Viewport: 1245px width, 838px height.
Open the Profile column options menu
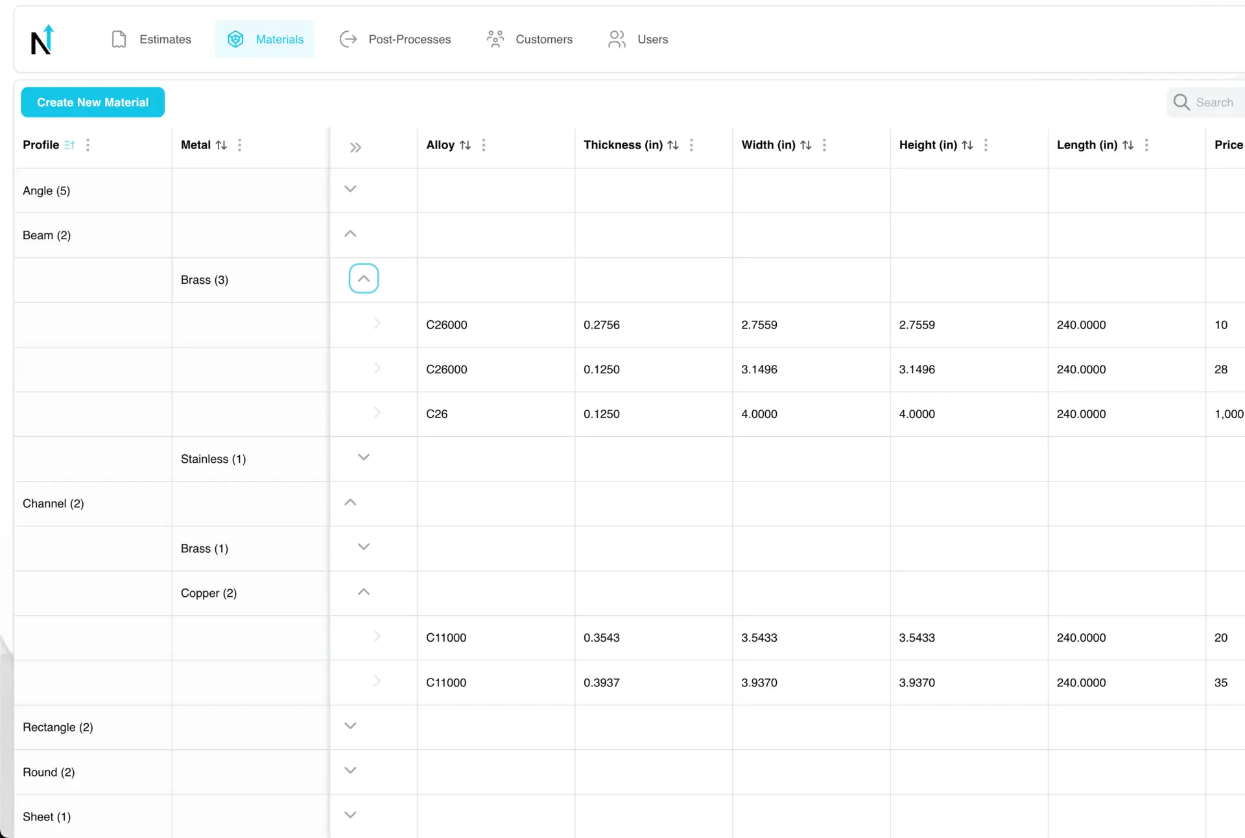(x=88, y=145)
